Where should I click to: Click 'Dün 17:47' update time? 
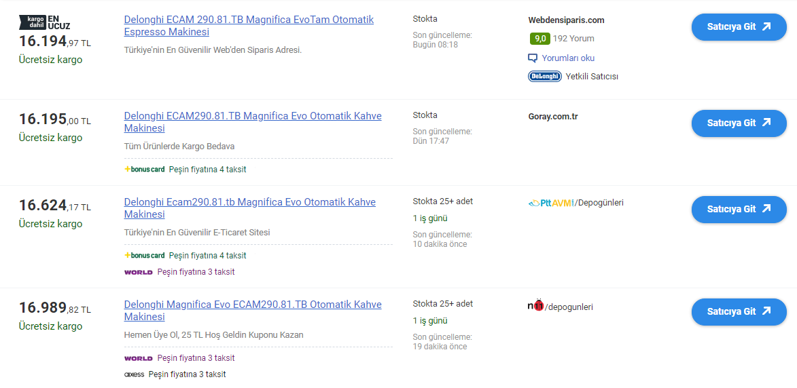point(431,141)
